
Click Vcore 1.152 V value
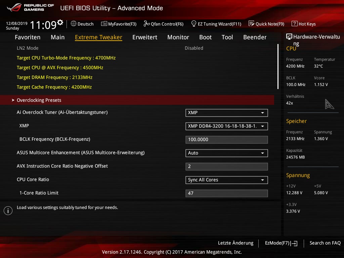point(321,84)
